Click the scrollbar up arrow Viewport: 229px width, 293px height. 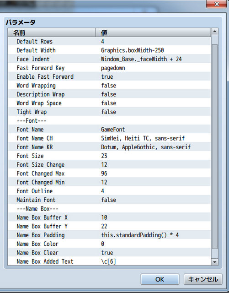click(x=214, y=32)
